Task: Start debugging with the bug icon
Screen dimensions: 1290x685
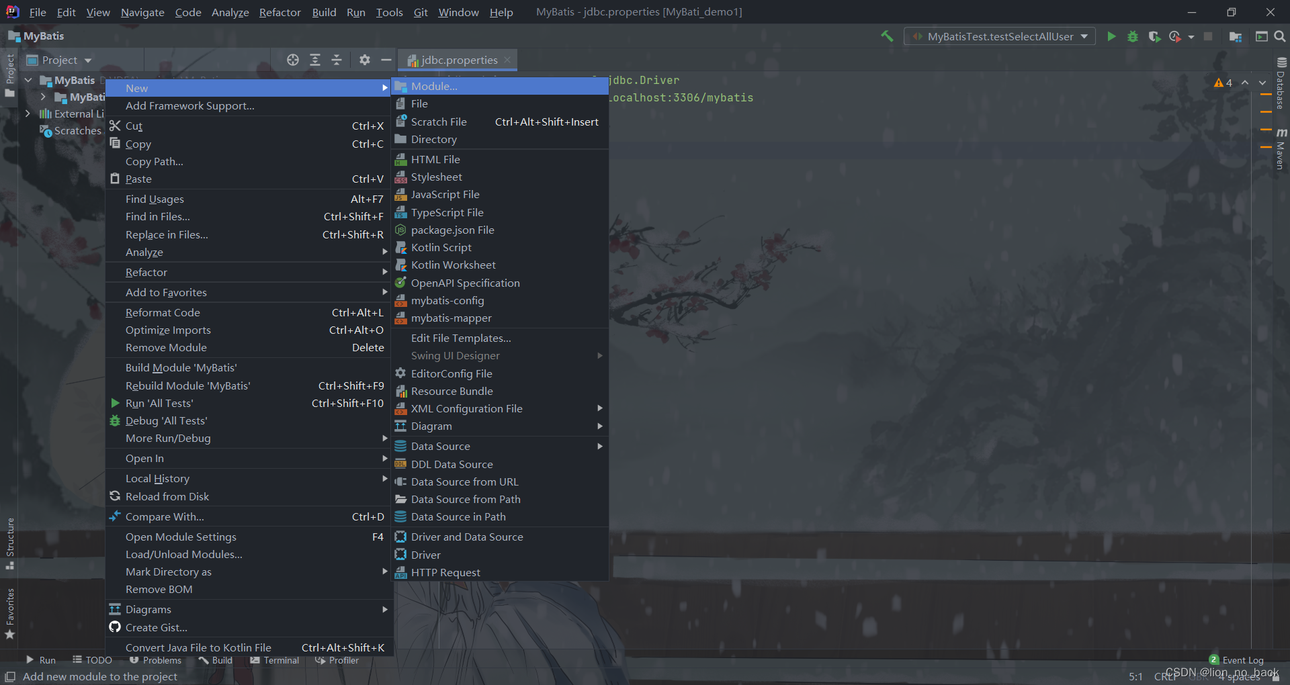Action: point(1133,36)
